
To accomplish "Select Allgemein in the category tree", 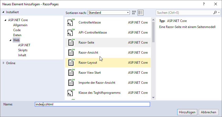I will coord(20,25).
